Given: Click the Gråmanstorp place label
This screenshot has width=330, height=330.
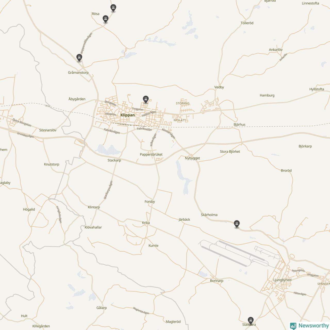Looking at the screenshot, I should (x=78, y=72).
